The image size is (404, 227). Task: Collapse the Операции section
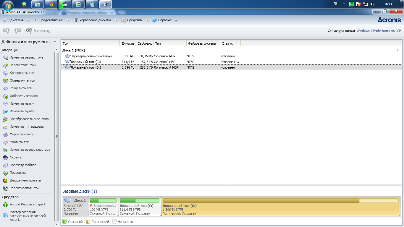(56, 50)
